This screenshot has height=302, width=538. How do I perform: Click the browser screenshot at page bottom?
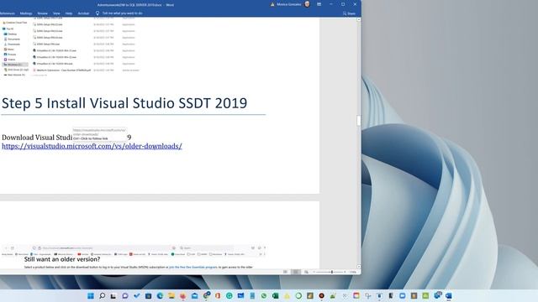(133, 257)
